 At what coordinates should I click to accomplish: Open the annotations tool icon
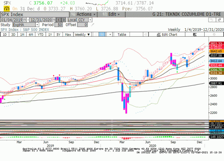click(195, 35)
